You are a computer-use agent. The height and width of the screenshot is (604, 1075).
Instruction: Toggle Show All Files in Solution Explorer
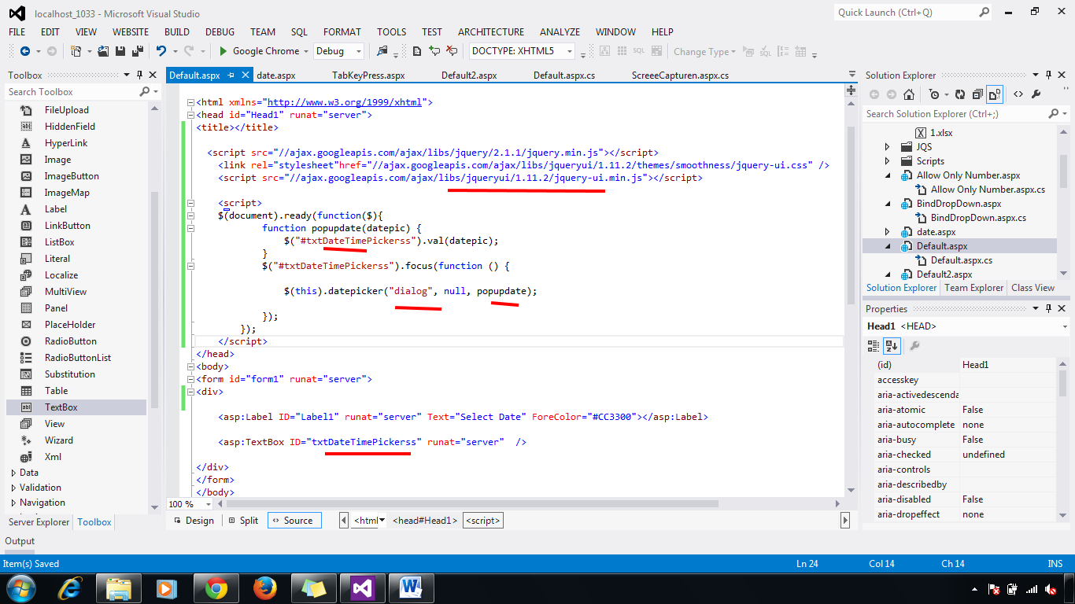pyautogui.click(x=995, y=94)
